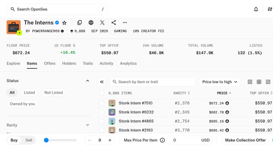Click The Interns collection logo
This screenshot has width=273, height=146.
(x=14, y=27)
